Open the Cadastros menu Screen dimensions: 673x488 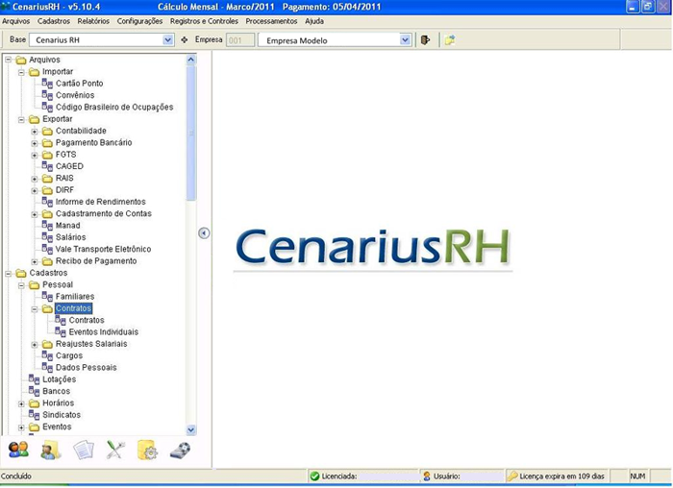coord(54,21)
